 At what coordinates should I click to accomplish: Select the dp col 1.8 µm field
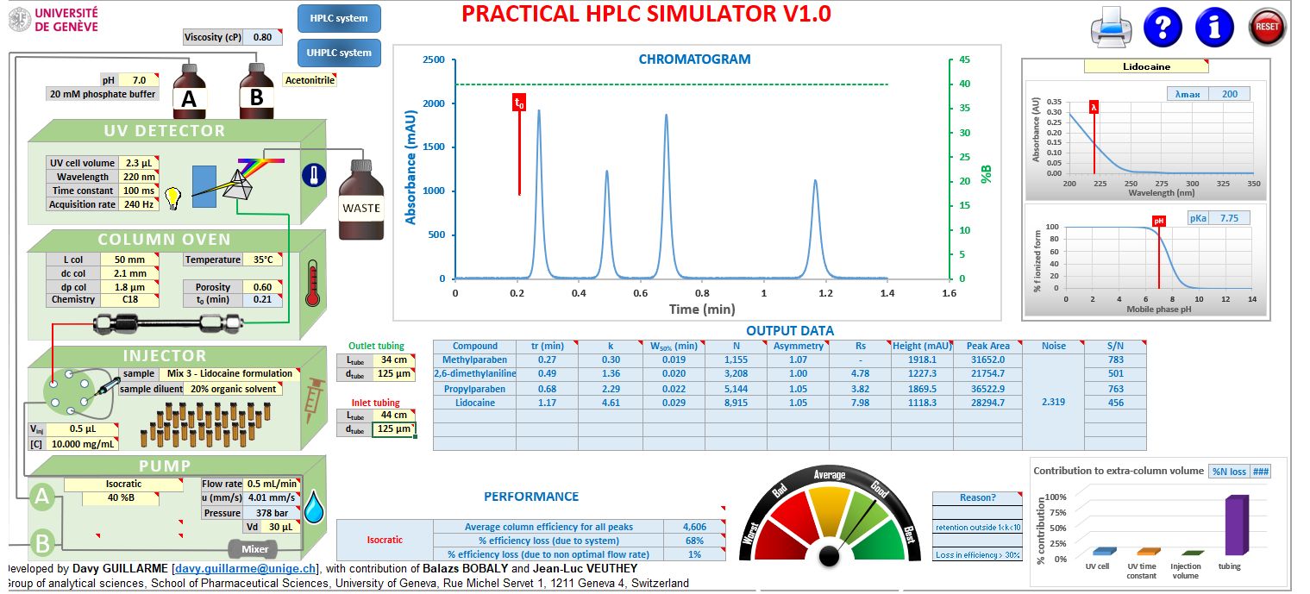pyautogui.click(x=129, y=286)
